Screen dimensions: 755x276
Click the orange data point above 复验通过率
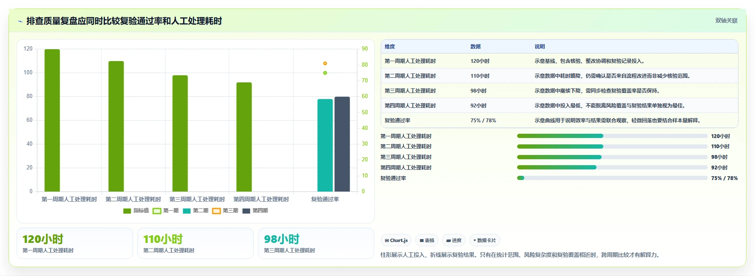point(325,63)
